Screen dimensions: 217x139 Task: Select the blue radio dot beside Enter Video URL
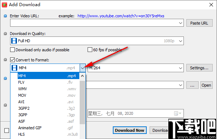tap(5, 16)
